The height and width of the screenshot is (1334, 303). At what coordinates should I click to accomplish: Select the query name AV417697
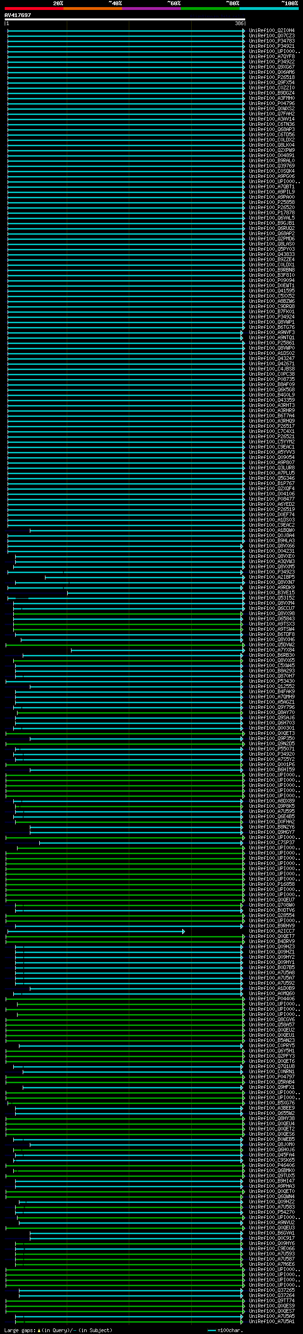pyautogui.click(x=18, y=15)
